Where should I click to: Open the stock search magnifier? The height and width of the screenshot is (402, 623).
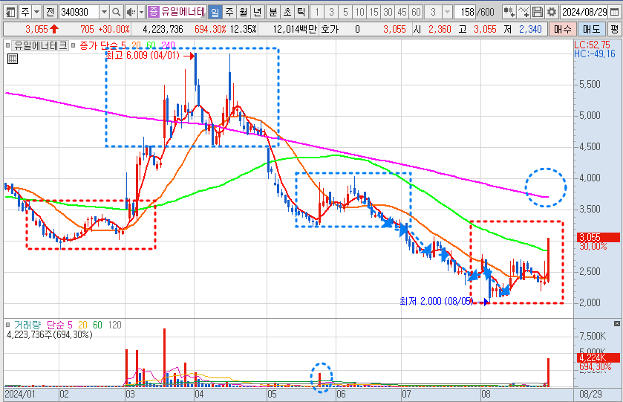click(x=116, y=13)
